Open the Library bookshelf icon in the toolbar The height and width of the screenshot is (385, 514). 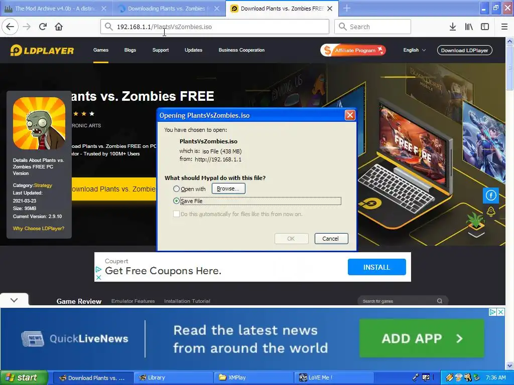click(x=469, y=27)
